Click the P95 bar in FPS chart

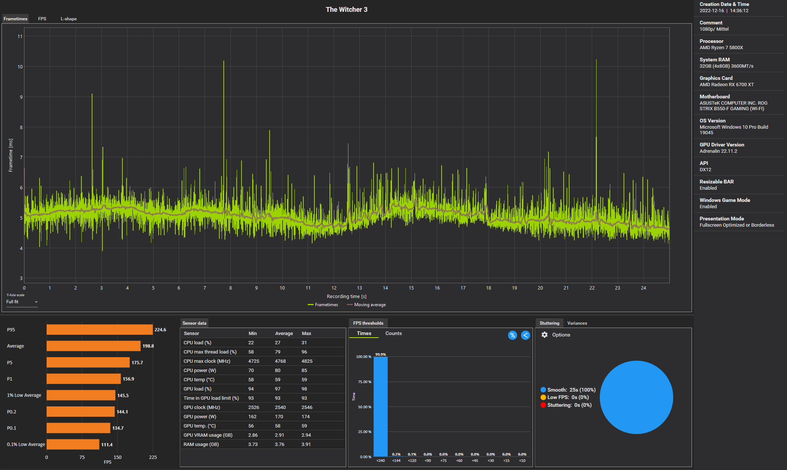coord(99,329)
